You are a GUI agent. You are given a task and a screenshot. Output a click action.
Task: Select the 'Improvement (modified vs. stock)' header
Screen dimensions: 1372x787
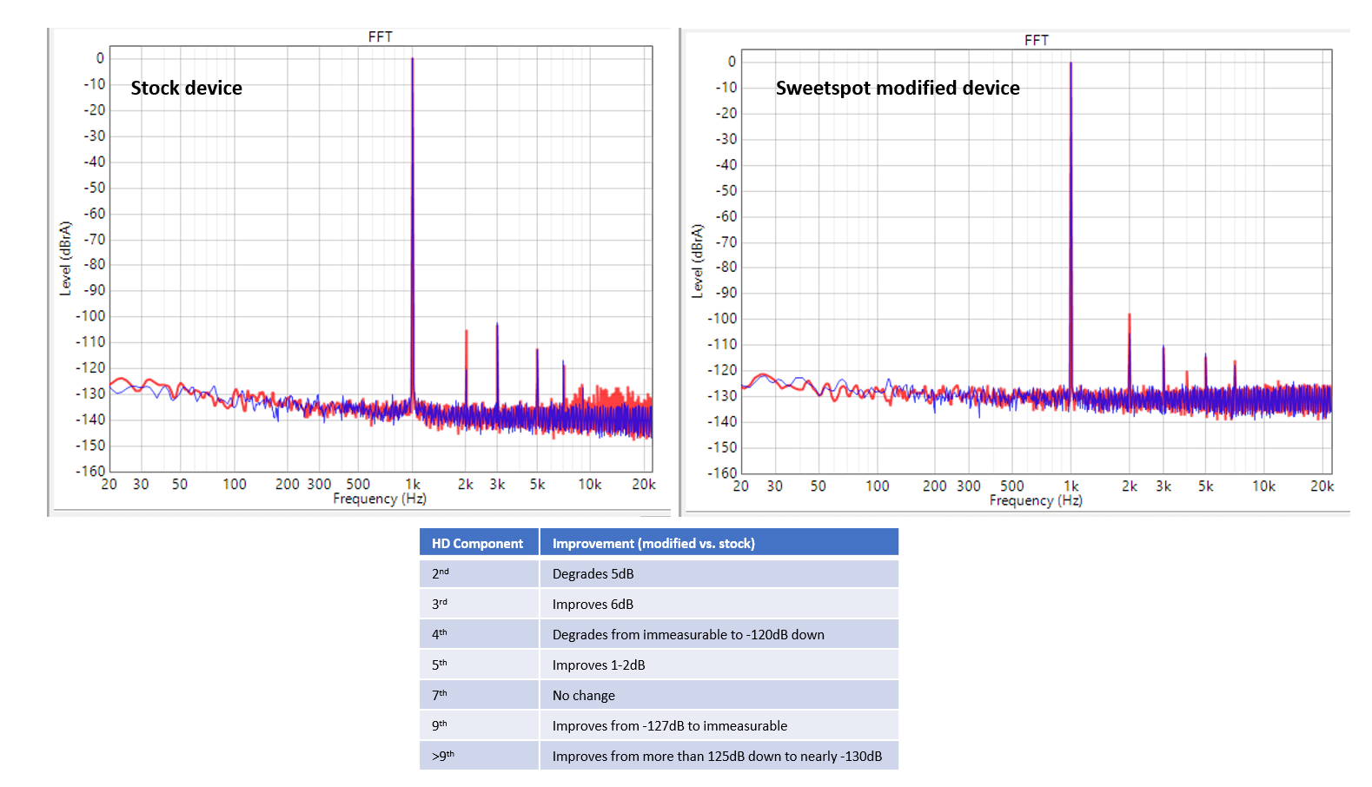click(719, 543)
